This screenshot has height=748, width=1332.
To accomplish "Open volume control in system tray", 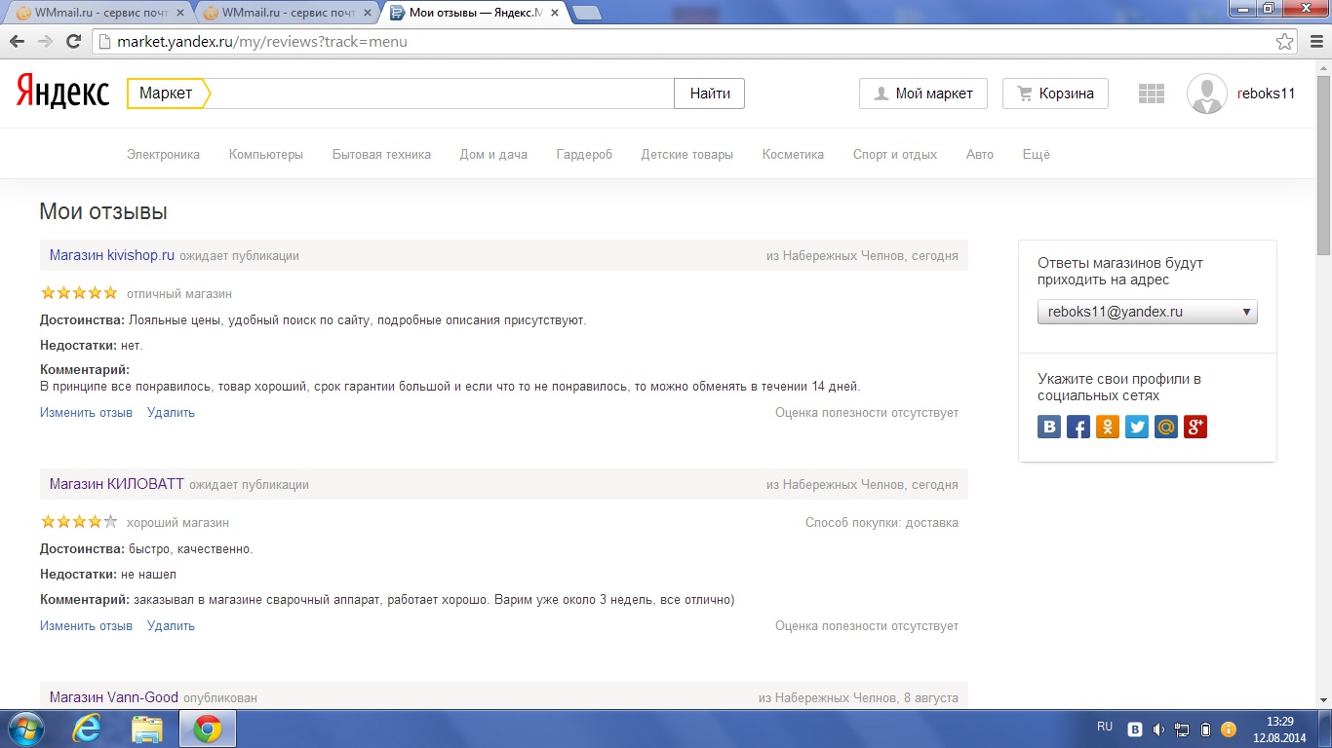I will (x=1158, y=729).
